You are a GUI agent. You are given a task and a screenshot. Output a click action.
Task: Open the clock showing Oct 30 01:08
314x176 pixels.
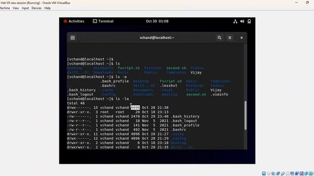[157, 21]
